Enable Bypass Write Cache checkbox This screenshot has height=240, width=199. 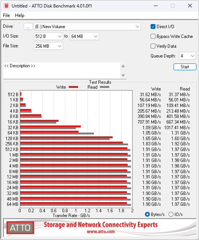pyautogui.click(x=153, y=36)
